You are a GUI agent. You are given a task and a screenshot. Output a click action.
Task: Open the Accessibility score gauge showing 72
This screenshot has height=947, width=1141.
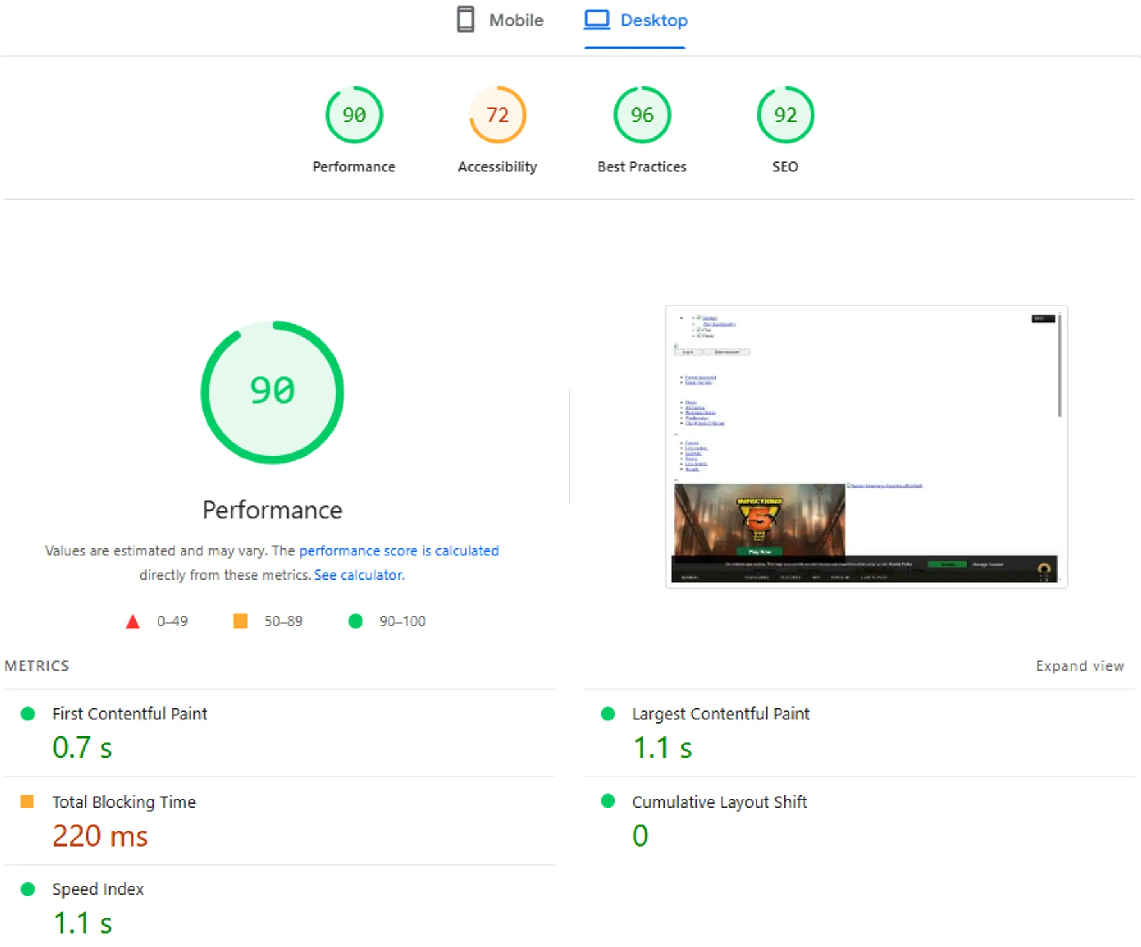click(x=497, y=115)
